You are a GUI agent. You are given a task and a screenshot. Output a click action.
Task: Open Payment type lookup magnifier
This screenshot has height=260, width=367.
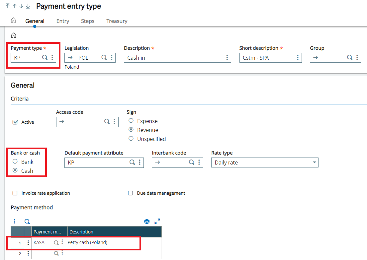[45, 57]
